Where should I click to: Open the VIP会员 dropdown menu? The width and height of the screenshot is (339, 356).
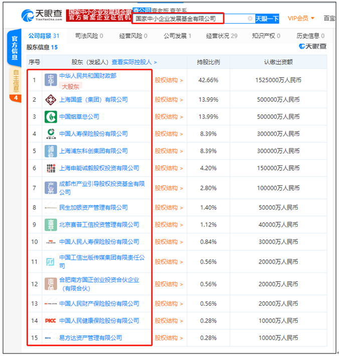click(301, 19)
